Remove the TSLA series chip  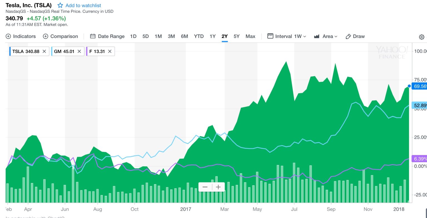[44, 51]
